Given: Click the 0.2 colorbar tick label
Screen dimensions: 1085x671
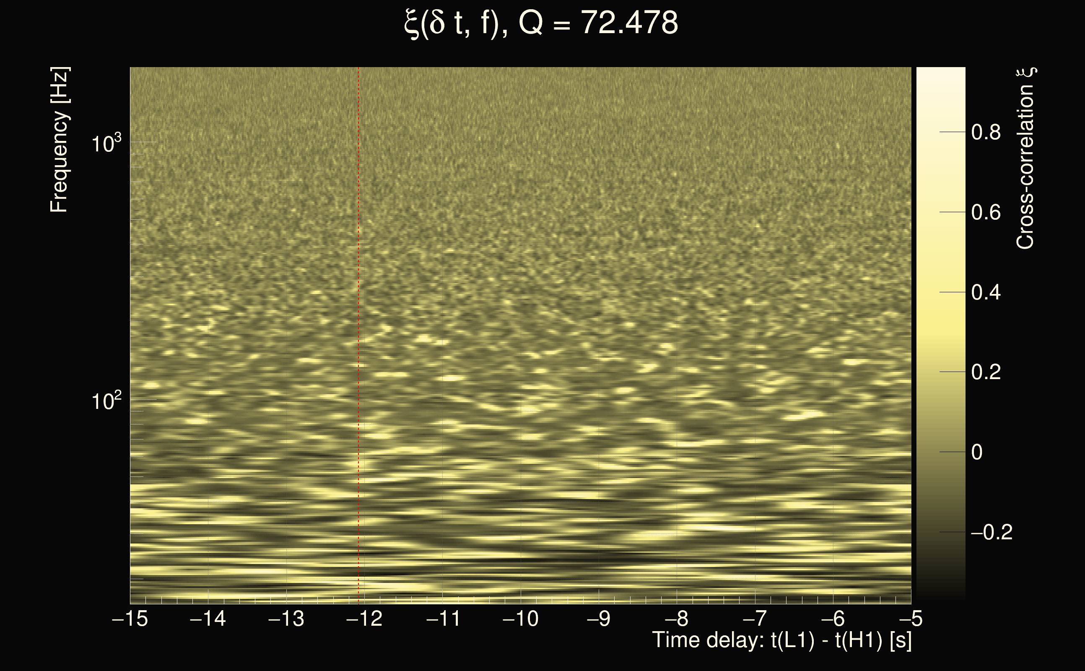Looking at the screenshot, I should tap(986, 372).
